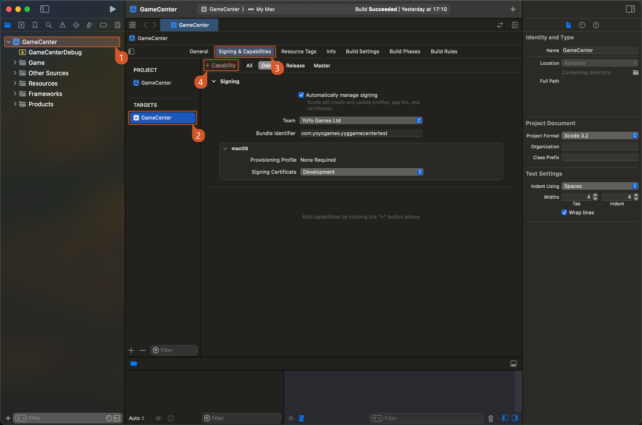The image size is (642, 425).
Task: Open the Signing Certificate dropdown
Action: point(362,172)
